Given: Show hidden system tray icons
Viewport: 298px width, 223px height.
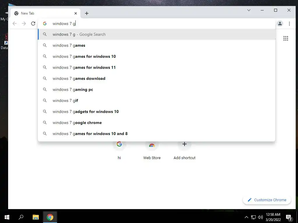Looking at the screenshot, I should coord(246,217).
